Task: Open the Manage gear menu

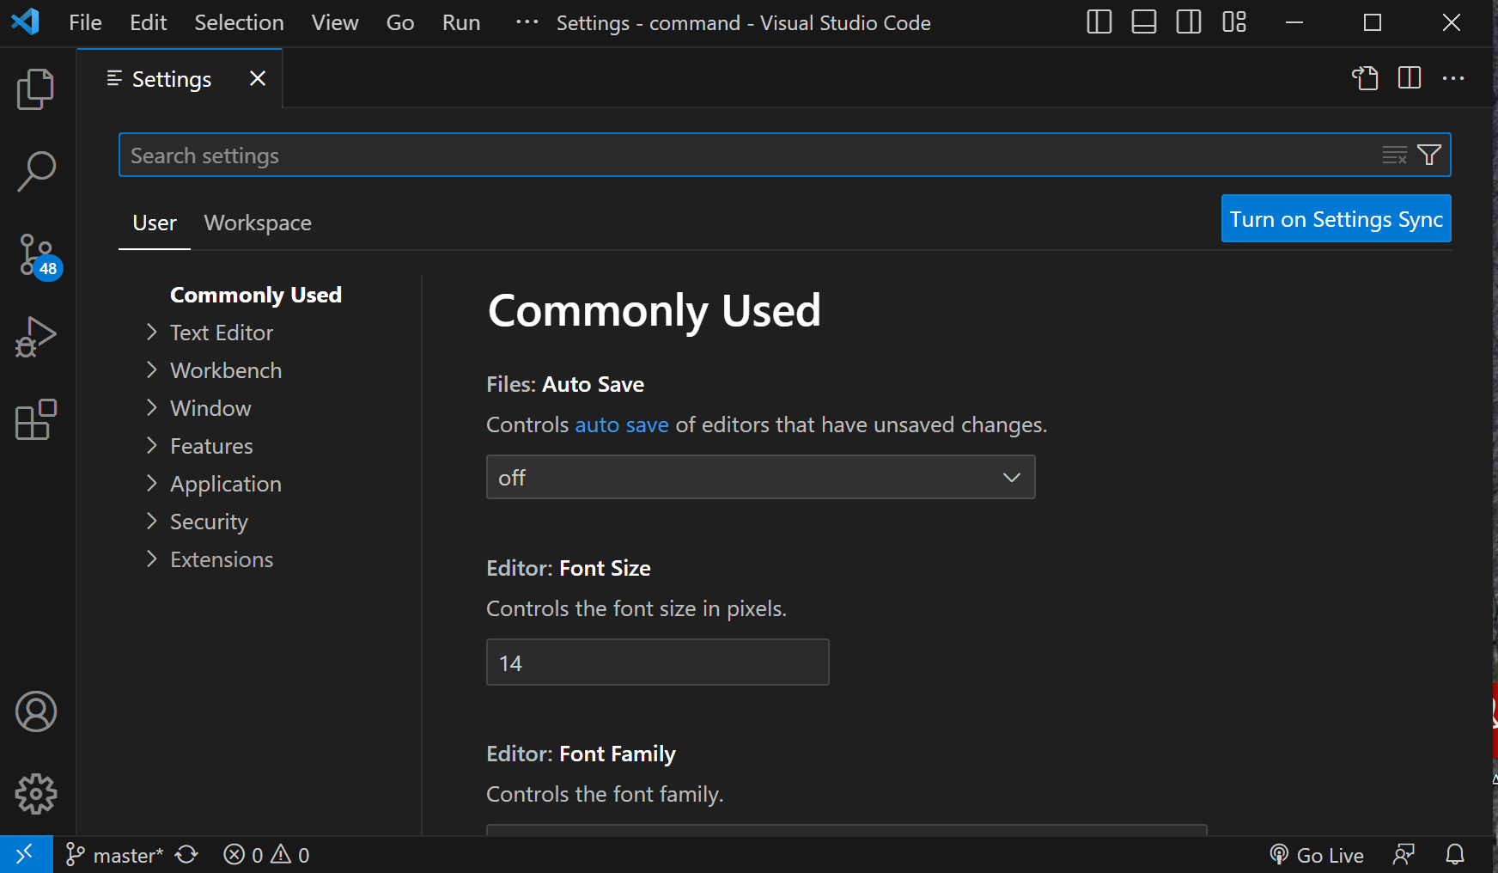Action: 36,794
